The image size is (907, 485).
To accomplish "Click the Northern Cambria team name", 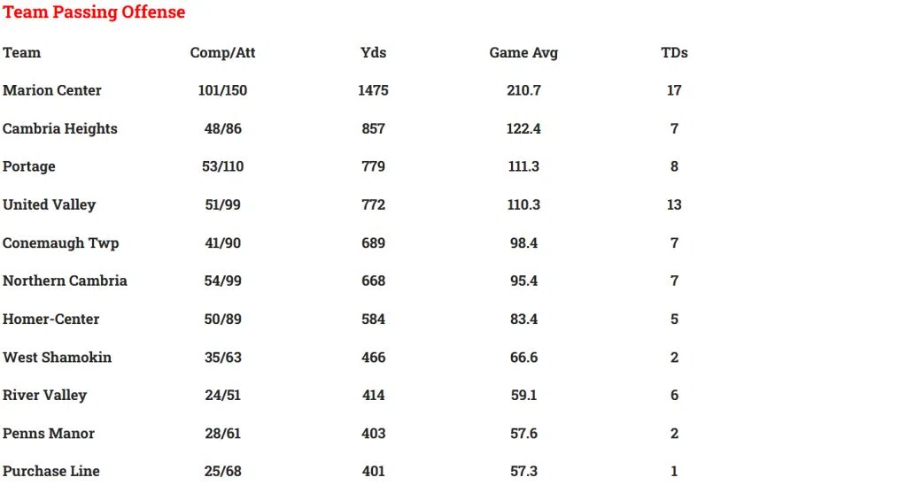I will pos(65,281).
